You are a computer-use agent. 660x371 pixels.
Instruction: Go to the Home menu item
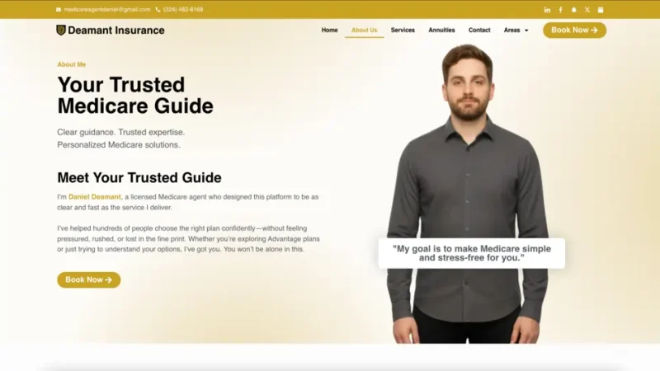click(x=329, y=31)
